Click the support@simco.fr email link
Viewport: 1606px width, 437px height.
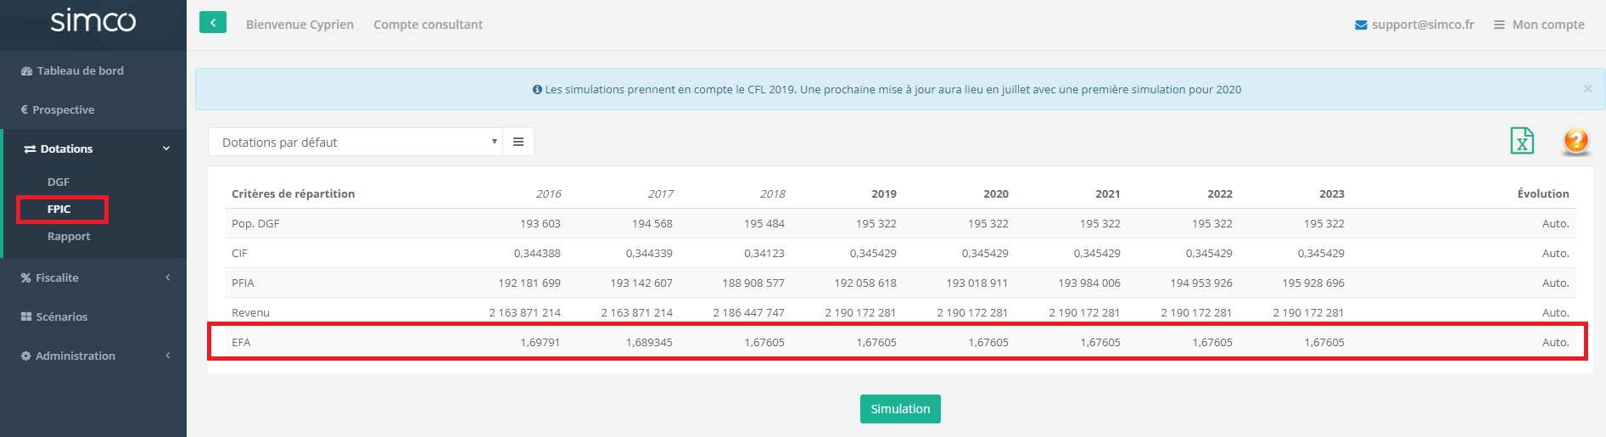pos(1414,25)
